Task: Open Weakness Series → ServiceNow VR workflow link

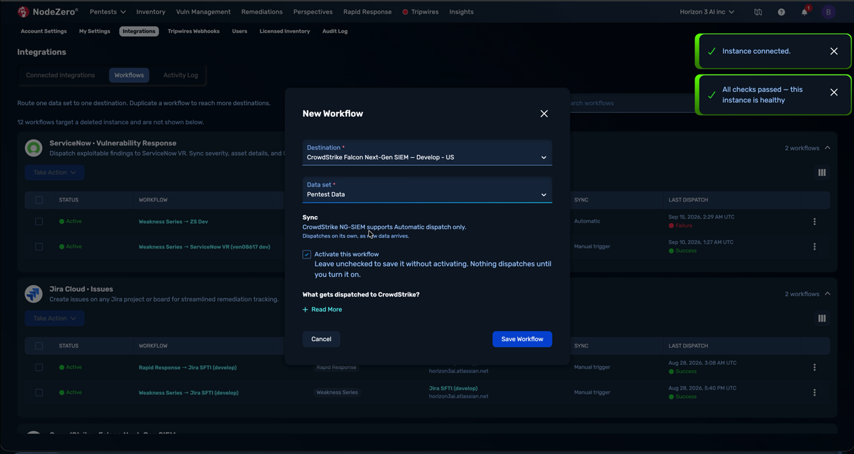Action: (x=205, y=246)
